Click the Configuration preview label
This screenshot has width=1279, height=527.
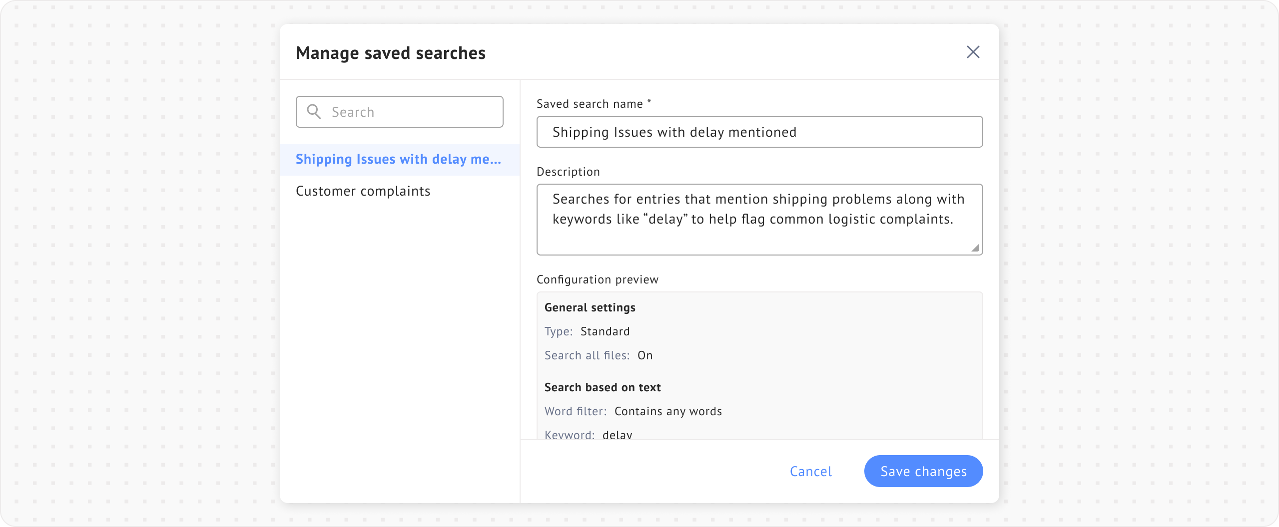[598, 279]
